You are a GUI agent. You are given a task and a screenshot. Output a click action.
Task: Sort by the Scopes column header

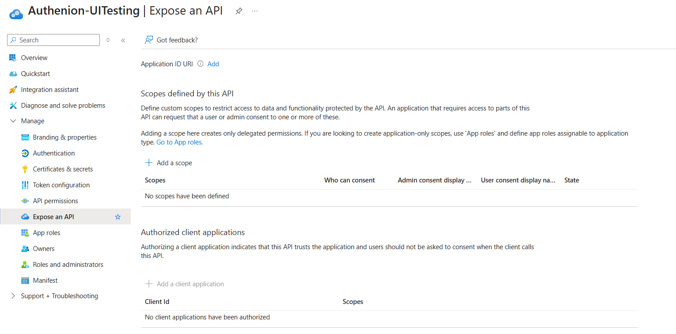coord(155,180)
